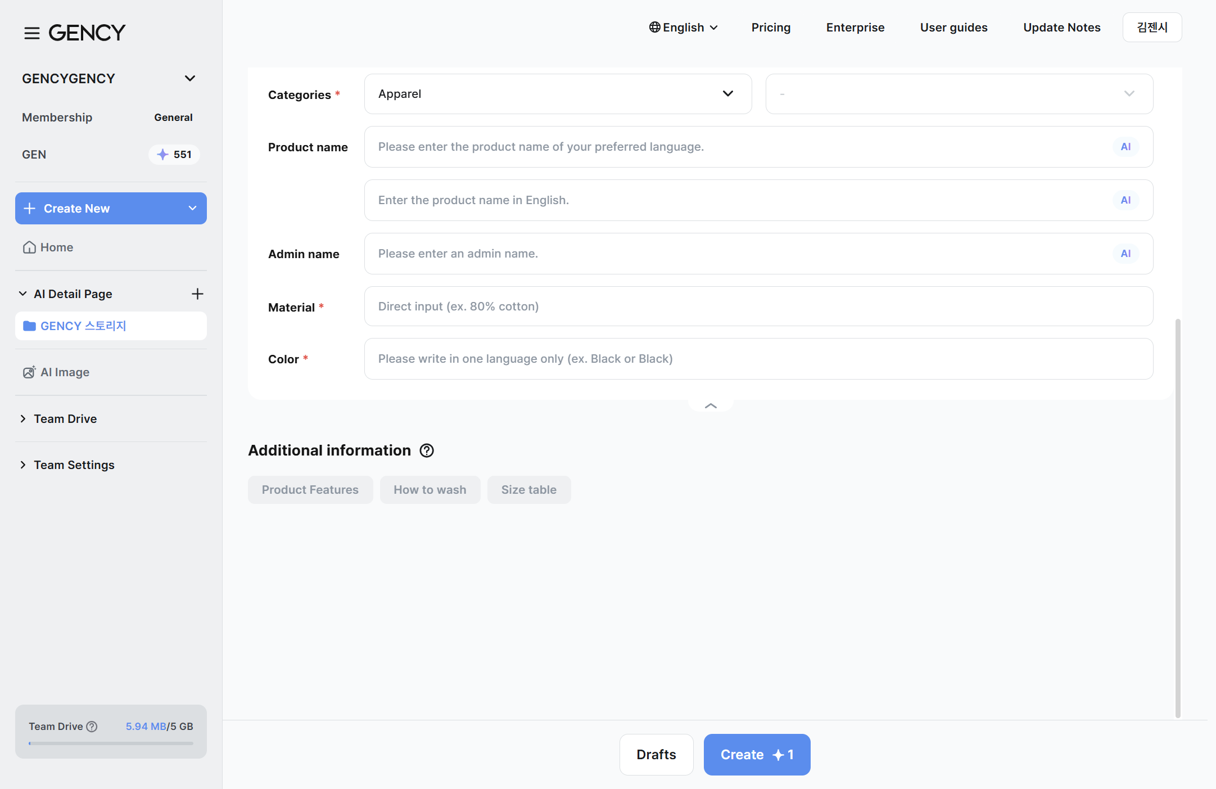Click the Membership General row
The height and width of the screenshot is (789, 1216).
[x=107, y=118]
